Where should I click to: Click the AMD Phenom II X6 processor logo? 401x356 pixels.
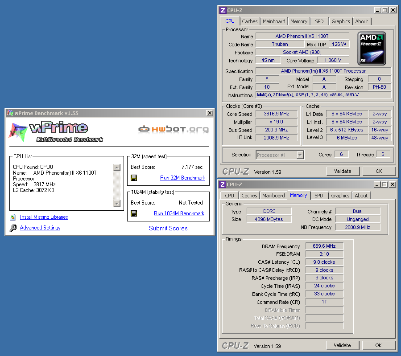(x=372, y=48)
